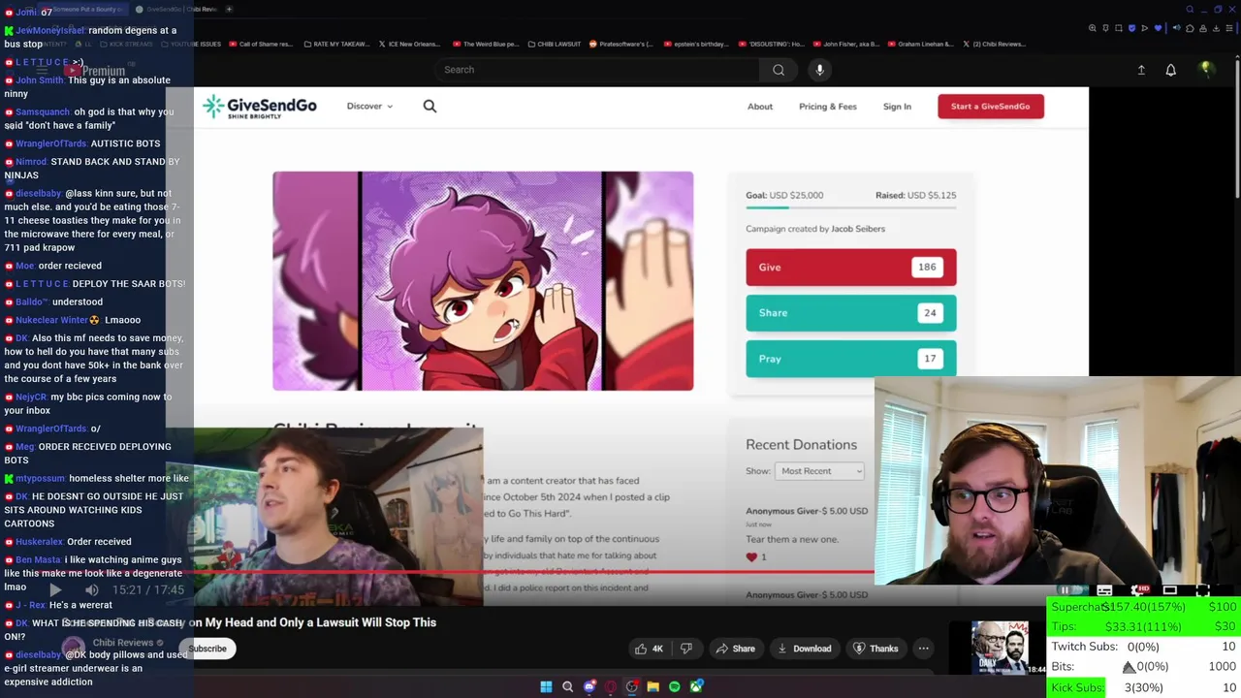Image resolution: width=1241 pixels, height=698 pixels.
Task: Dislike the video with thumbs down
Action: [x=685, y=649]
